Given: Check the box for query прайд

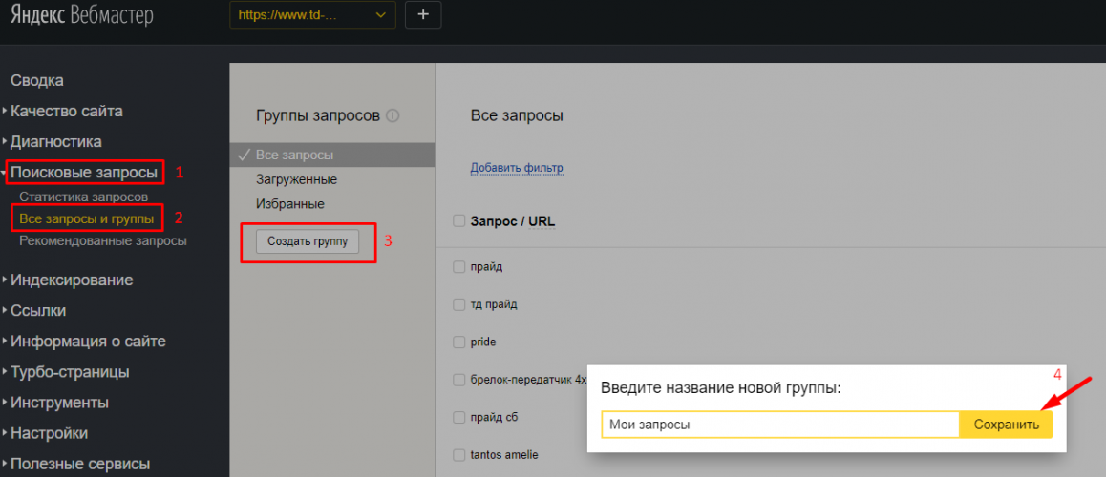Looking at the screenshot, I should click(458, 267).
